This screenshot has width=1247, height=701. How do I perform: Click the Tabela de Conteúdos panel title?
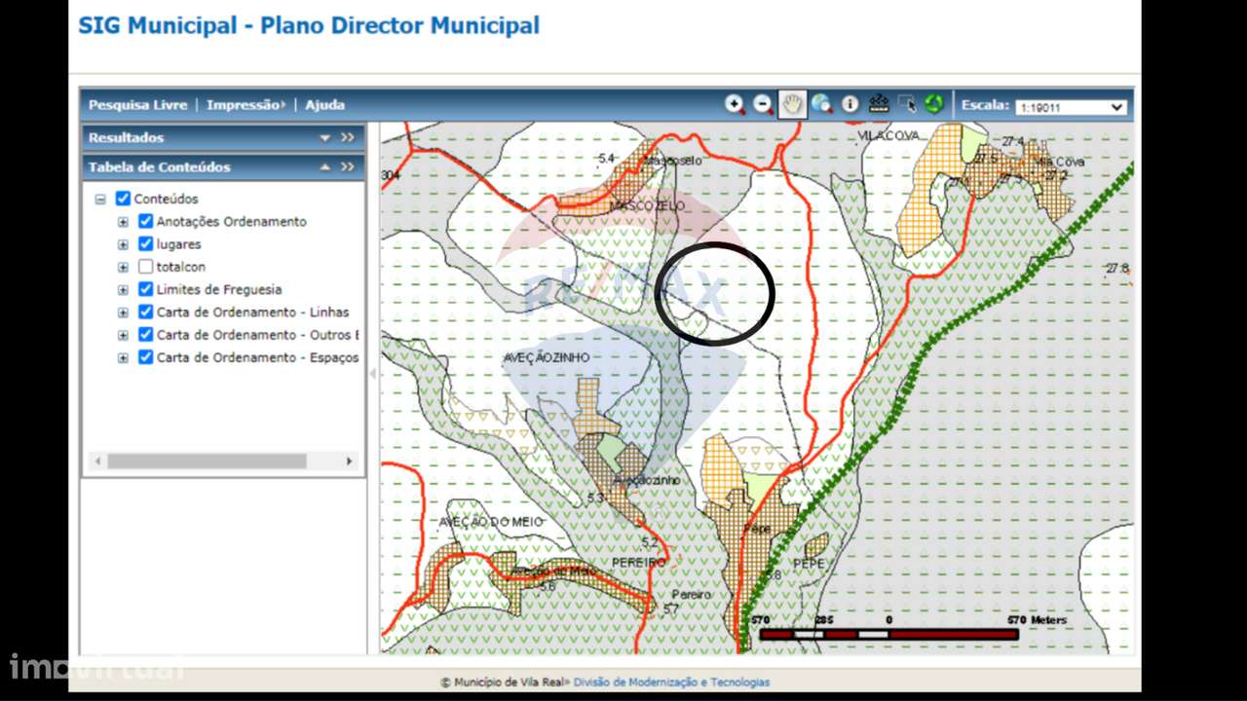[160, 167]
